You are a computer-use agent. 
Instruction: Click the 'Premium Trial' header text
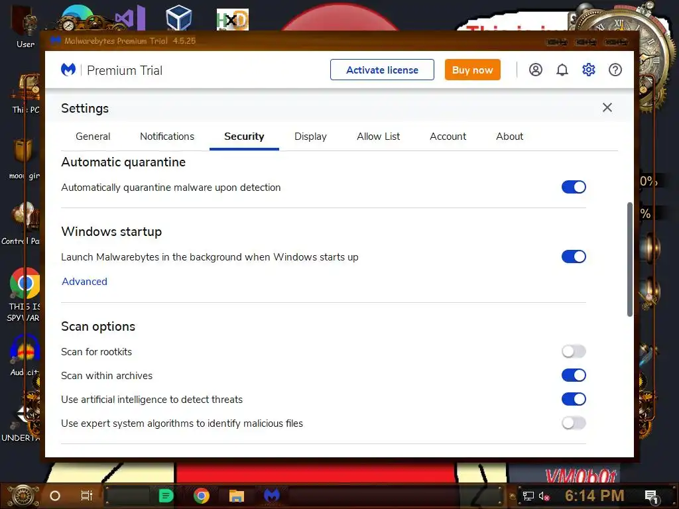[x=125, y=70]
